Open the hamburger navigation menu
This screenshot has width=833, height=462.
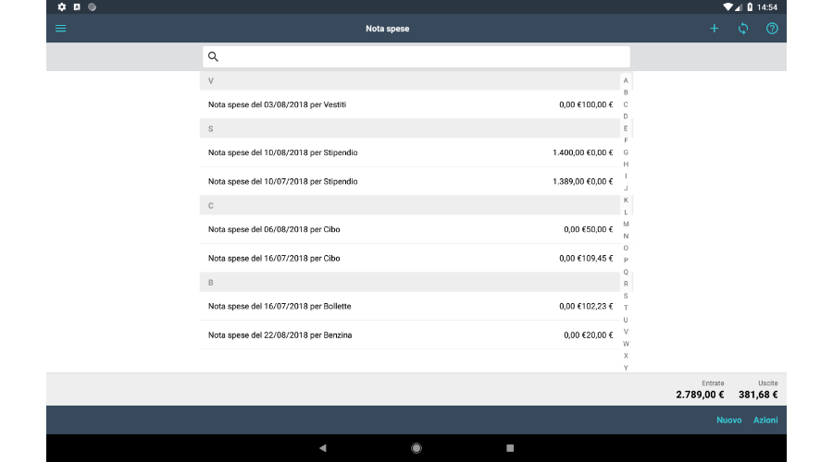point(61,29)
